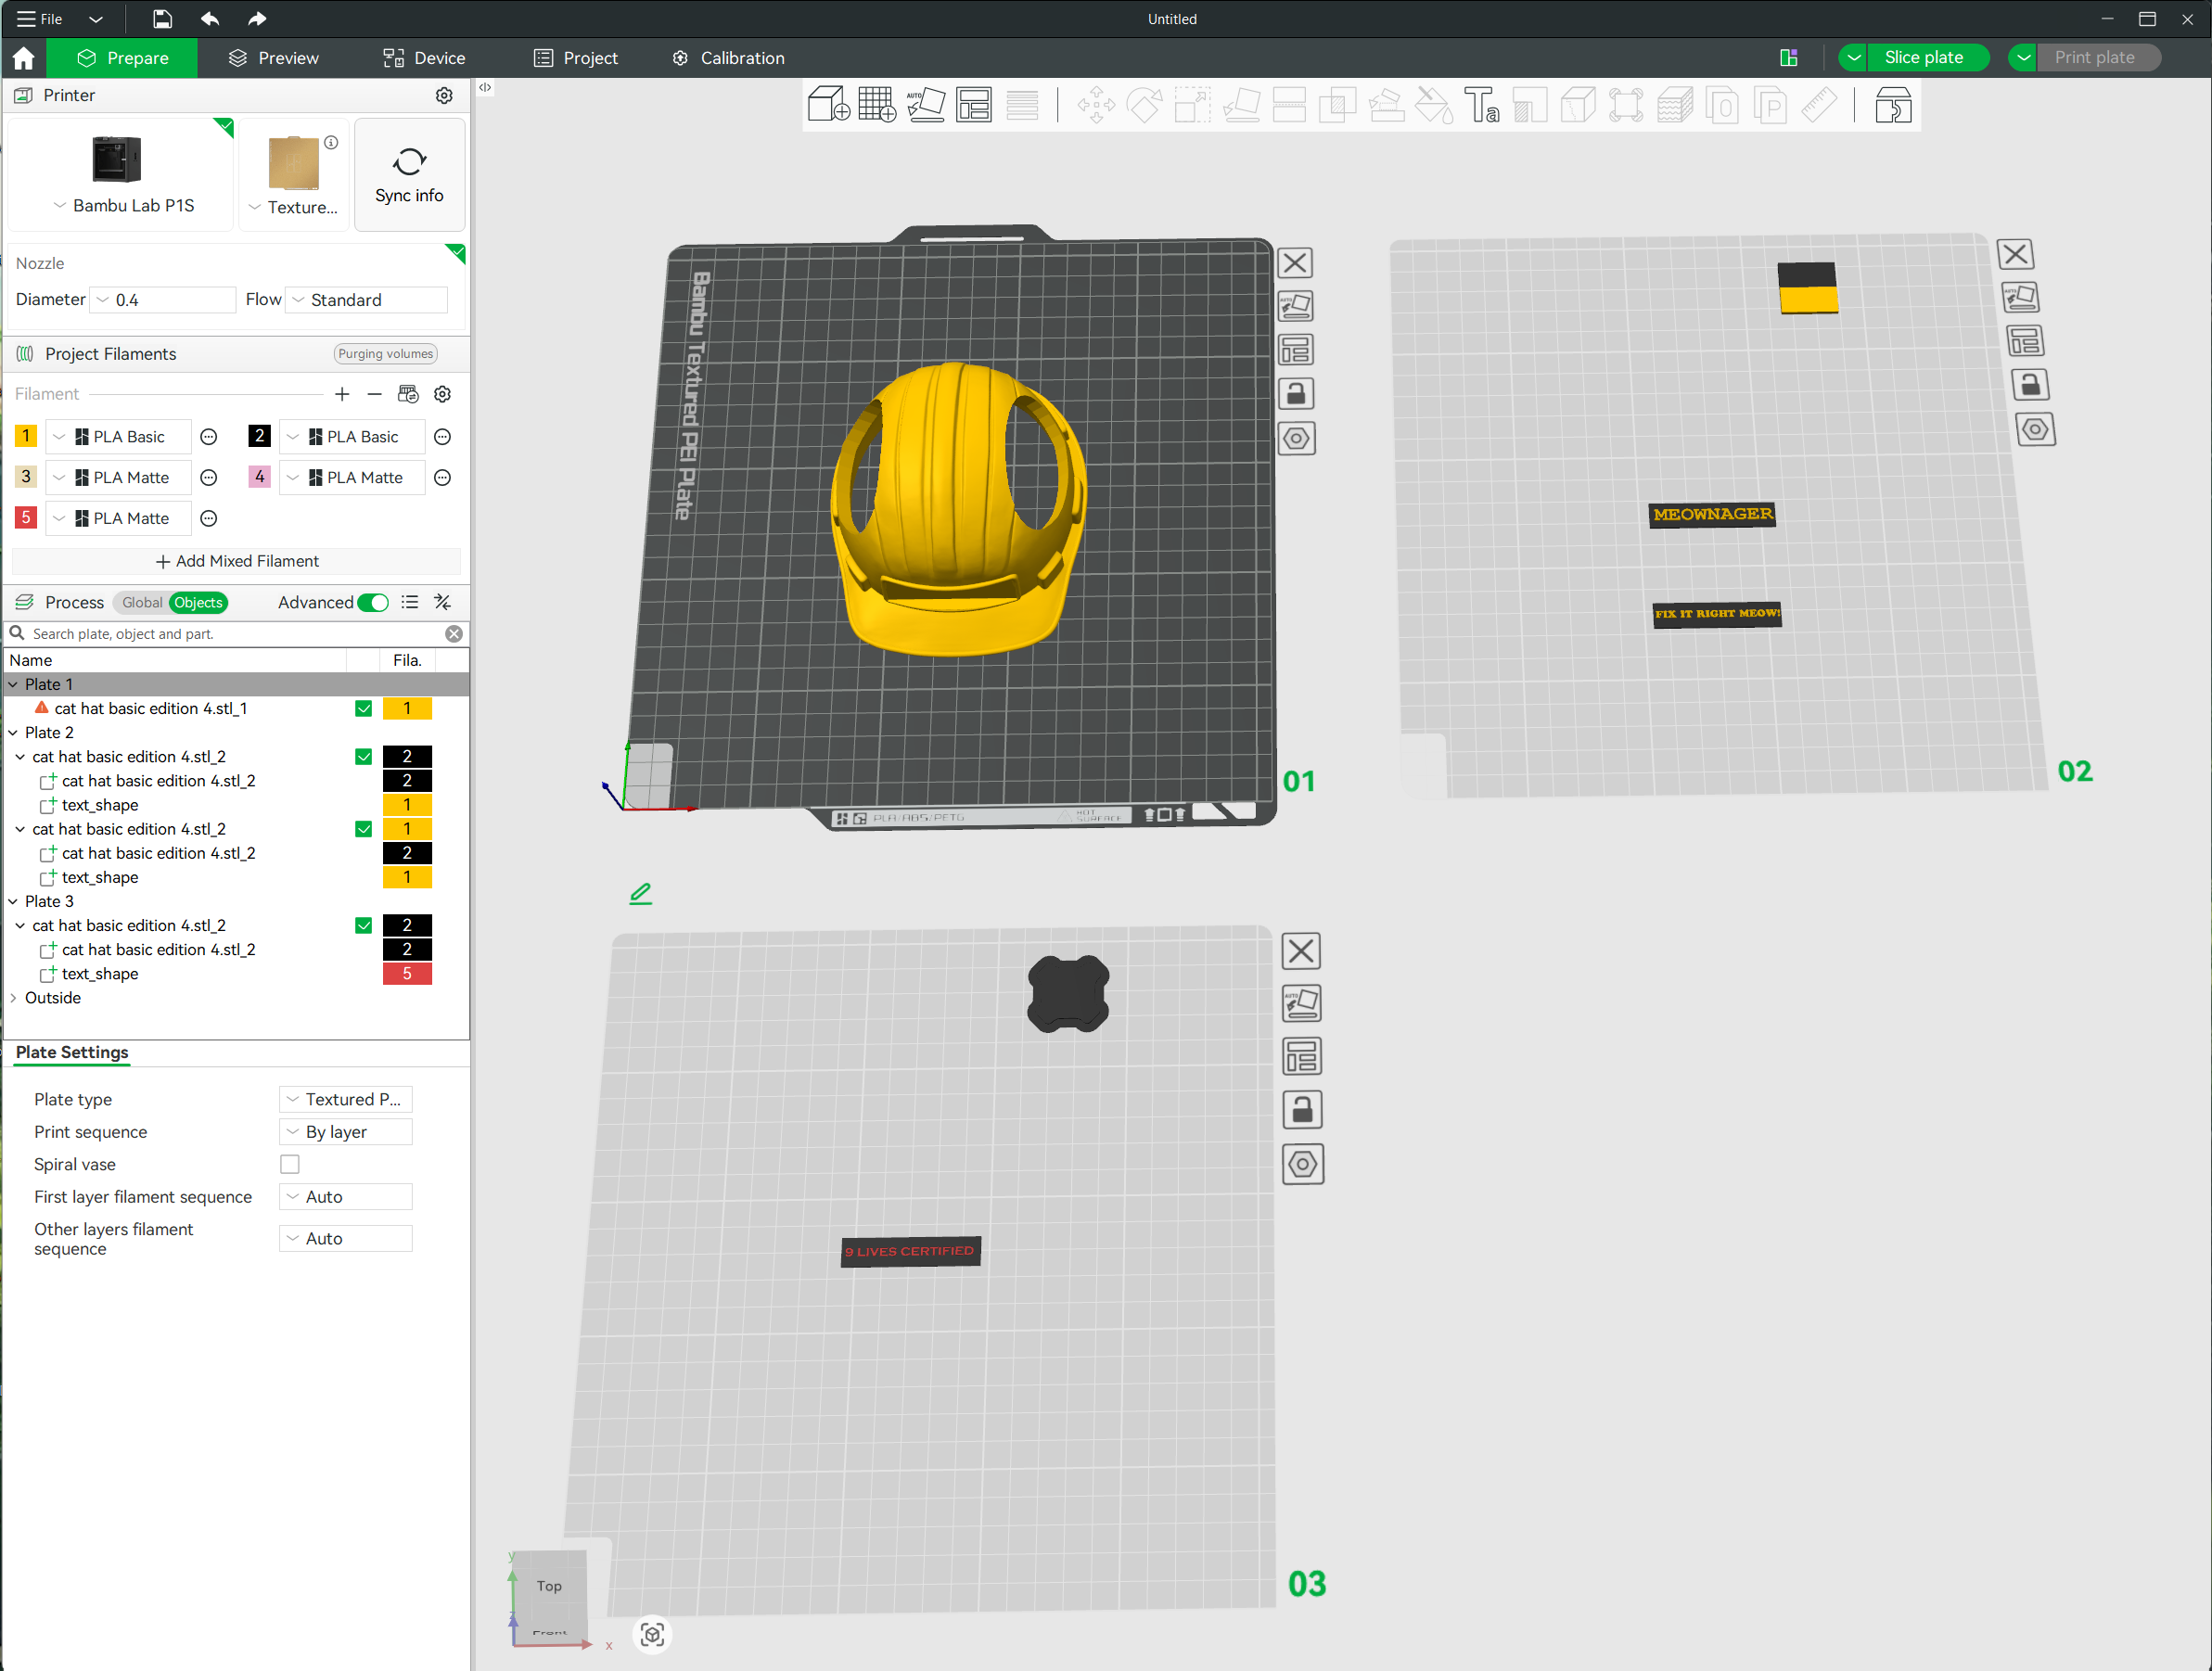
Task: Uncheck printable box for cat hat basic edition 4.stl_1
Action: click(x=364, y=708)
